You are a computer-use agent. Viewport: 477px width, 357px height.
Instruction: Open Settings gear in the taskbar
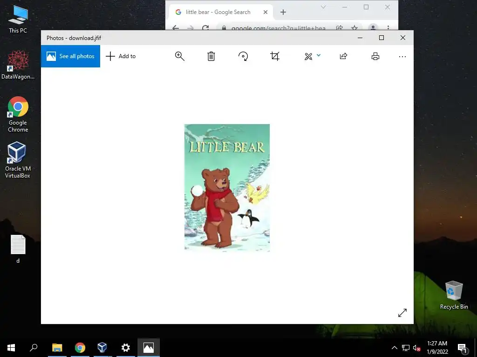[x=126, y=348]
